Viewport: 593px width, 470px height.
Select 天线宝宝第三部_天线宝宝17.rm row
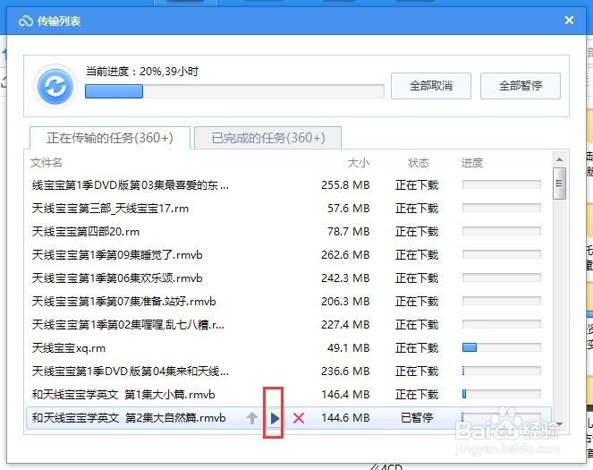click(x=289, y=208)
